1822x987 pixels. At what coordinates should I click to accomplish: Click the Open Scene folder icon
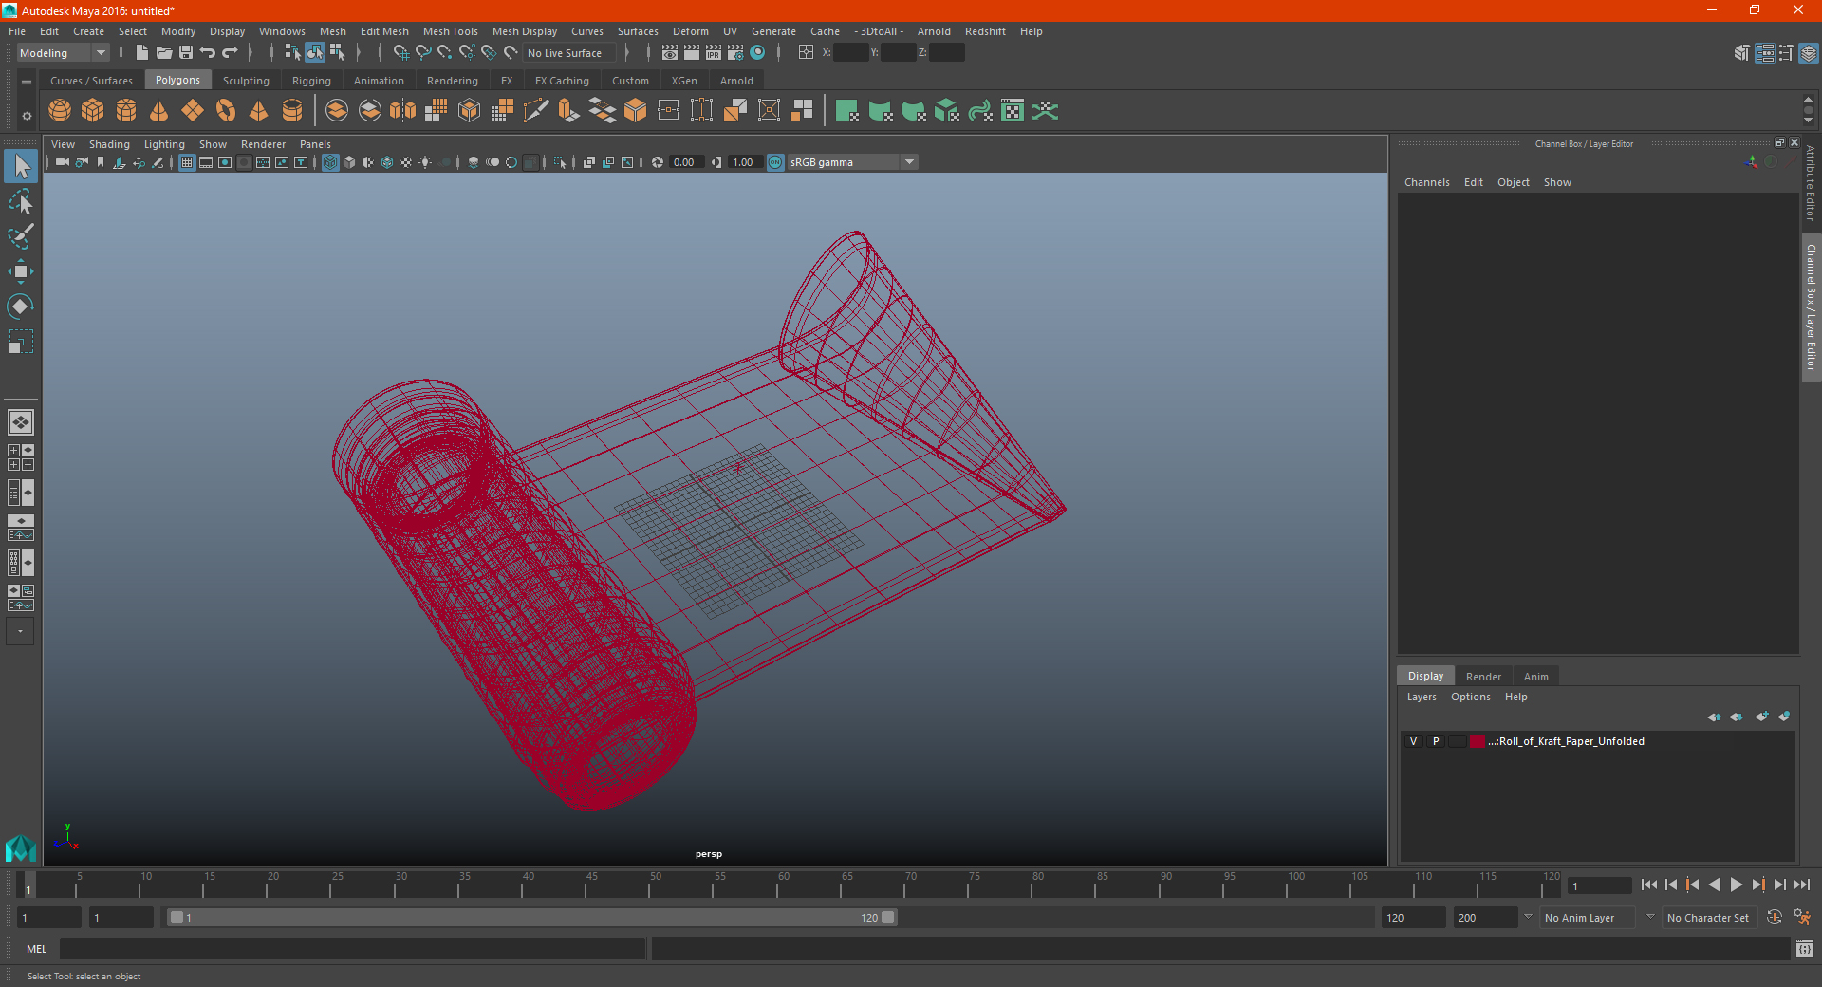[x=164, y=53]
